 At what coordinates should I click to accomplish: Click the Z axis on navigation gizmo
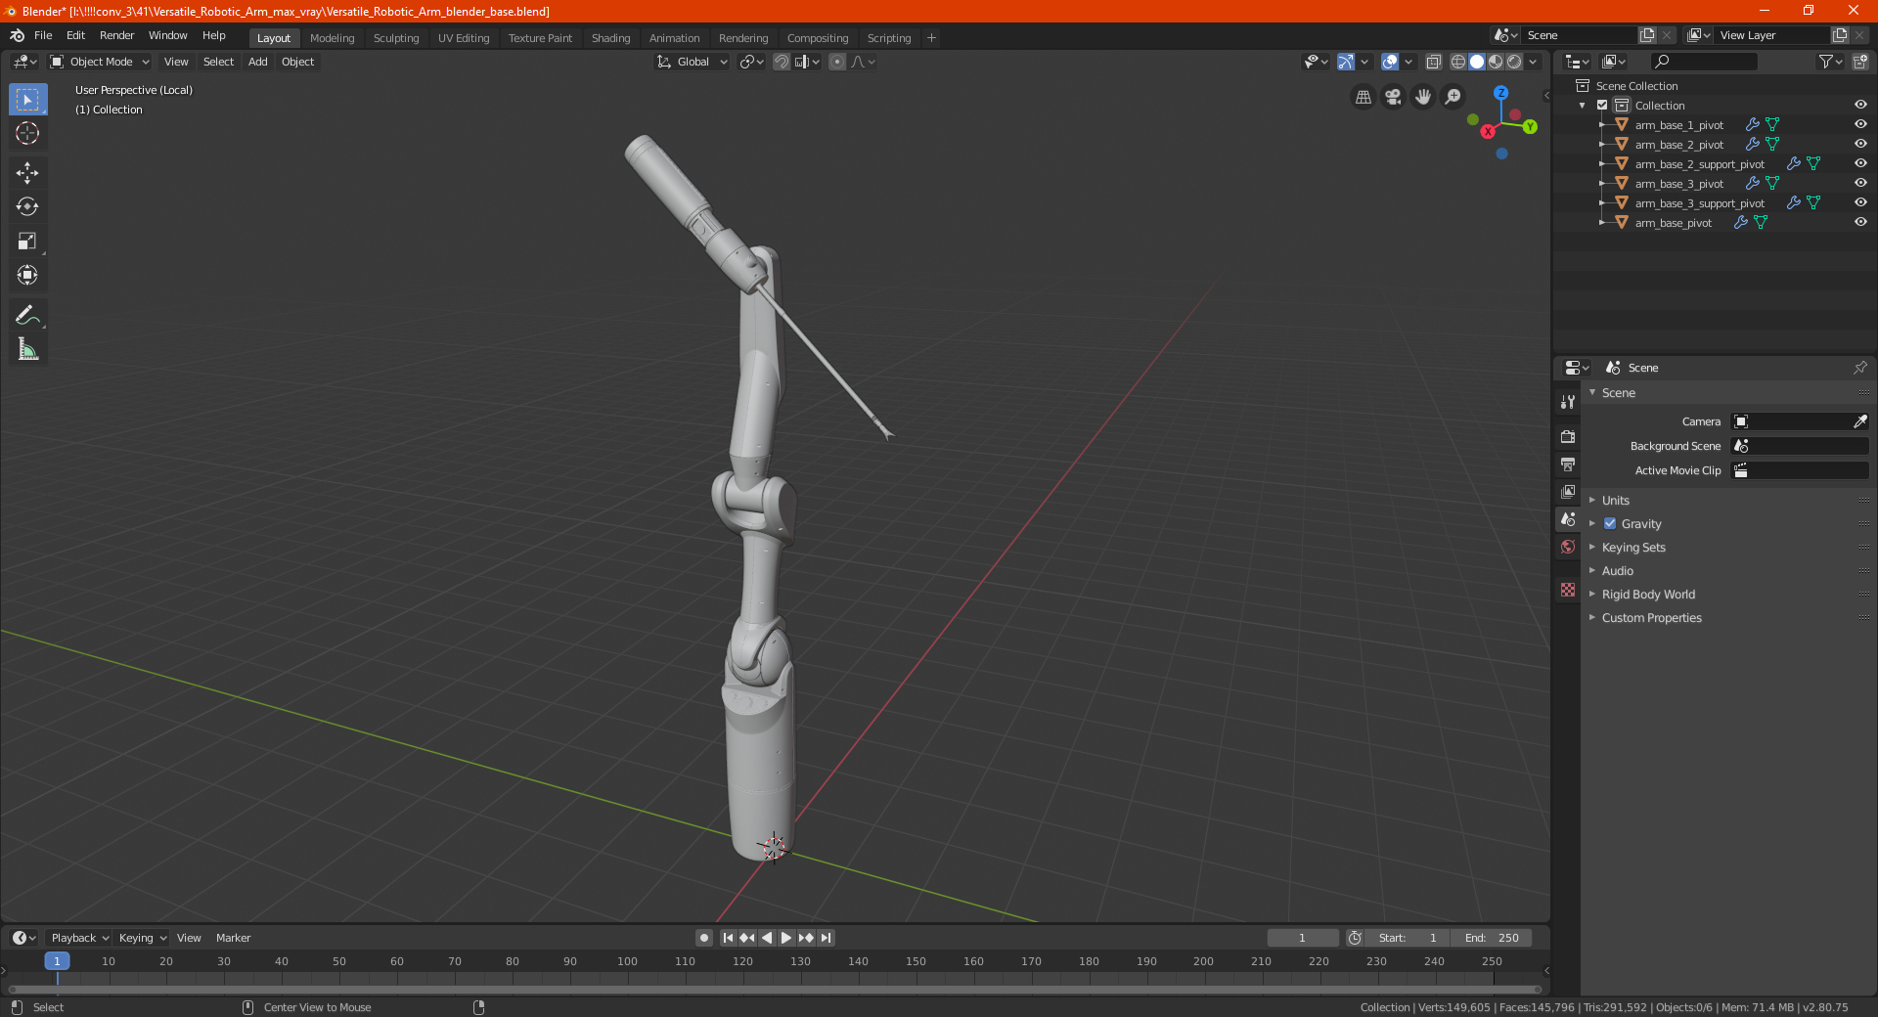point(1500,93)
